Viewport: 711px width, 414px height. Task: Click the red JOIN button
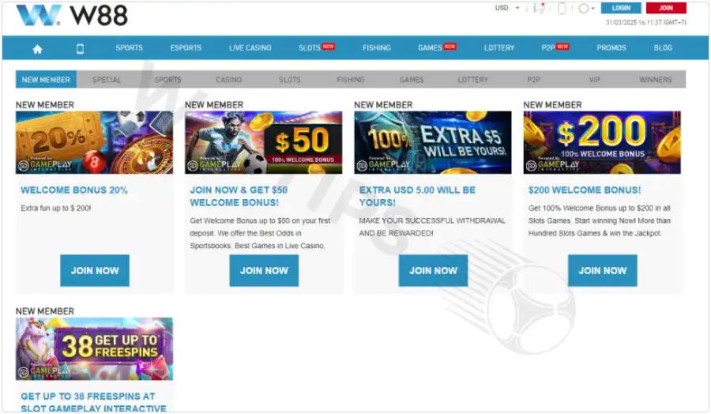(666, 8)
